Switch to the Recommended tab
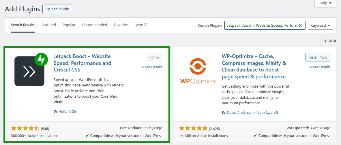The width and height of the screenshot is (341, 145). pos(95,25)
